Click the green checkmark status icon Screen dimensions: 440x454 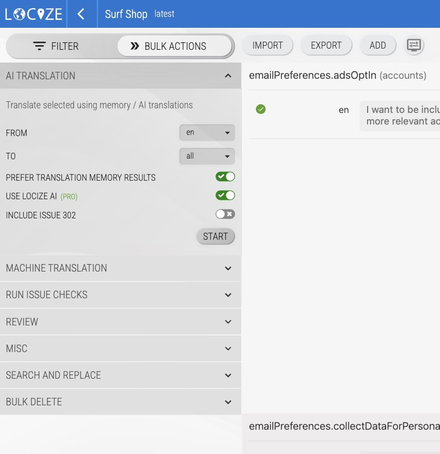[x=261, y=109]
